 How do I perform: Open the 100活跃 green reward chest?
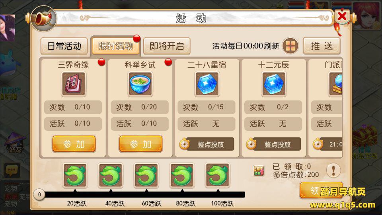point(218,175)
